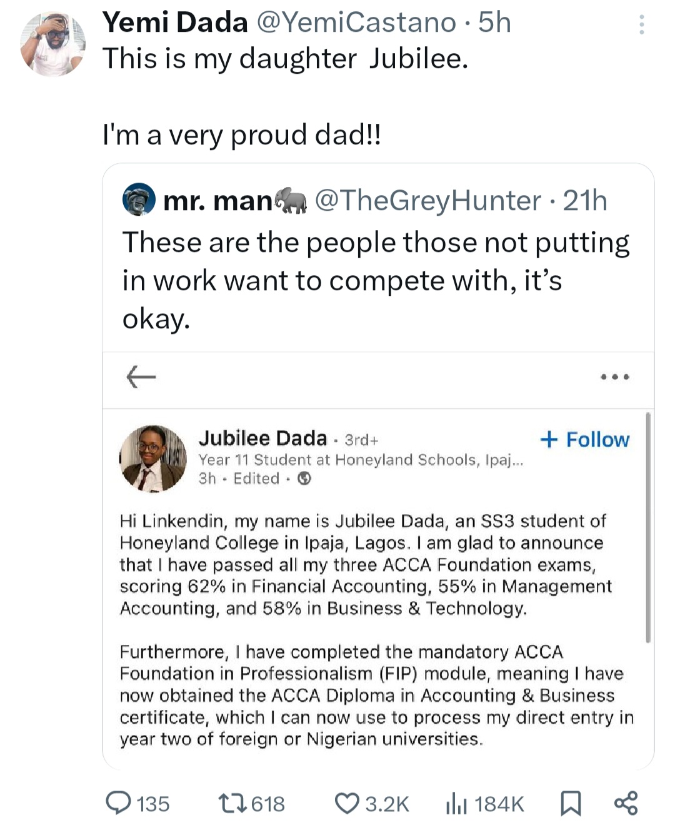Click the Jubilee Dada name link
The width and height of the screenshot is (675, 830).
(262, 438)
